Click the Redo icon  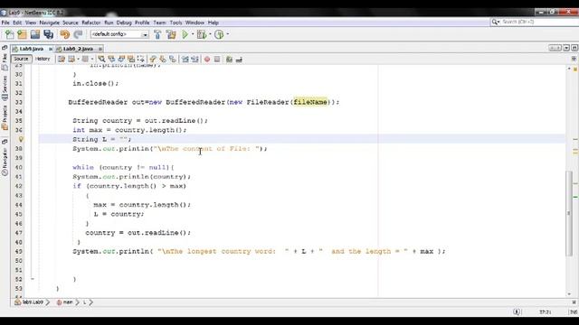[78, 34]
